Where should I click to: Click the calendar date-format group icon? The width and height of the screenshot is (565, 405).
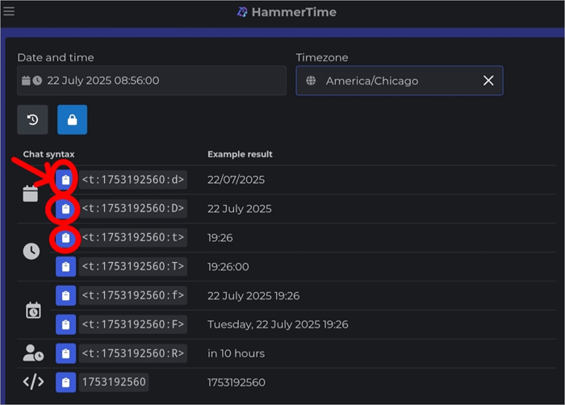point(31,194)
